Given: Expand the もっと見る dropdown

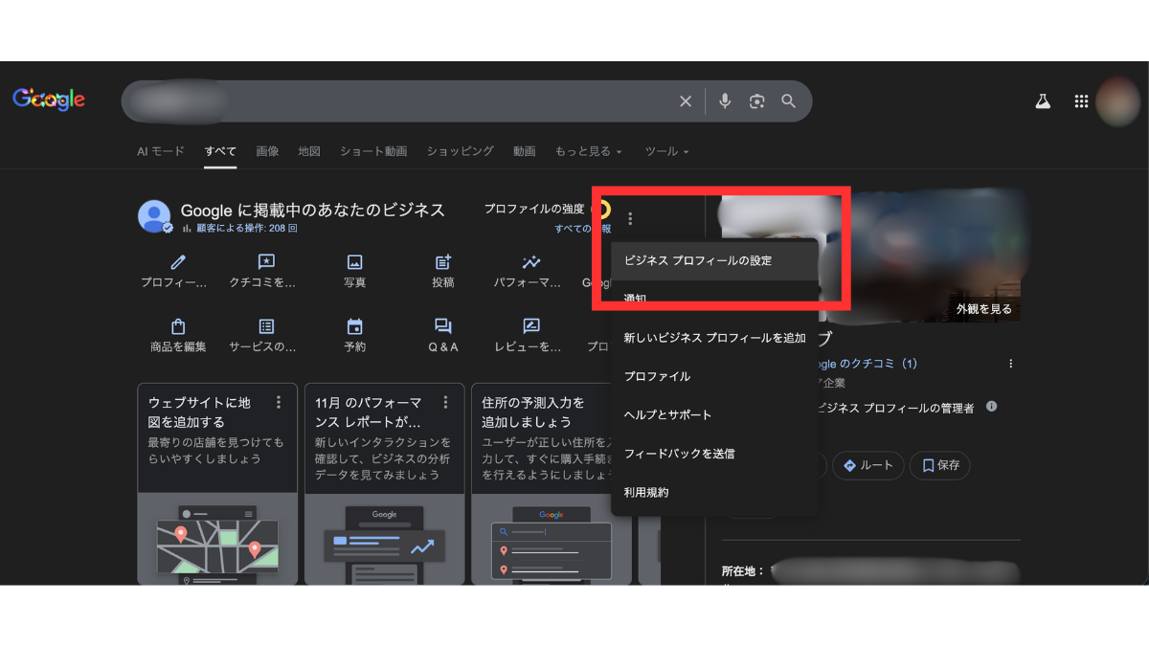Looking at the screenshot, I should click(588, 151).
